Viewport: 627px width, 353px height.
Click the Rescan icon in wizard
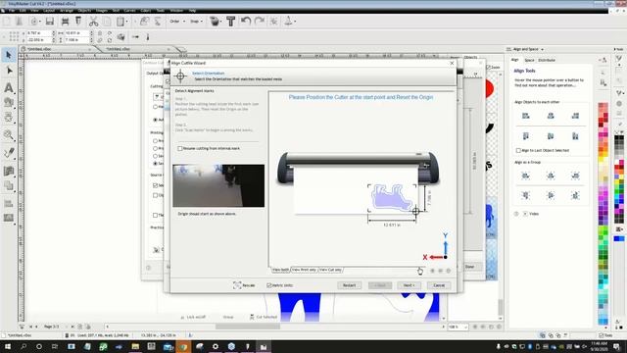[x=237, y=285]
